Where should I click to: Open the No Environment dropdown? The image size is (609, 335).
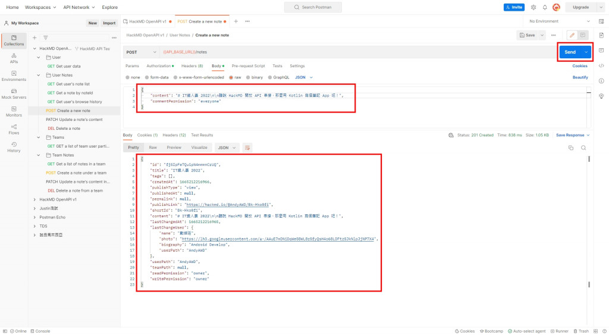click(559, 21)
